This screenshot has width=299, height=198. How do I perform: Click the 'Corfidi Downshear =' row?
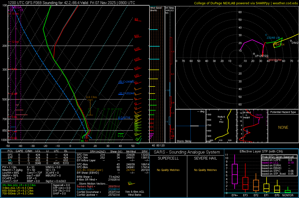pyautogui.click(x=98, y=192)
